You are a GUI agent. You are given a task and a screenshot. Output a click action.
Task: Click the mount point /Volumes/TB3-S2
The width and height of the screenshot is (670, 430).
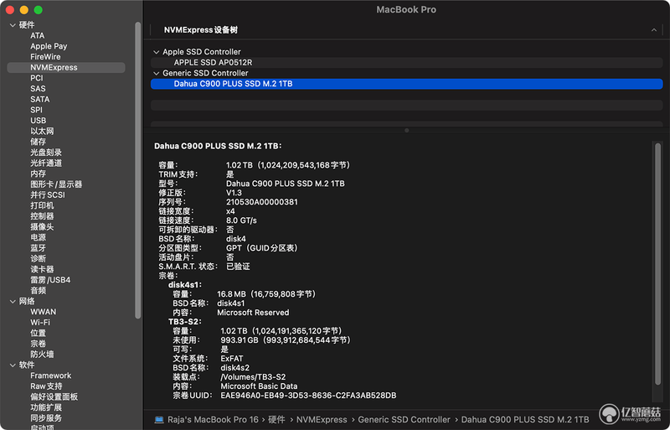click(x=253, y=377)
